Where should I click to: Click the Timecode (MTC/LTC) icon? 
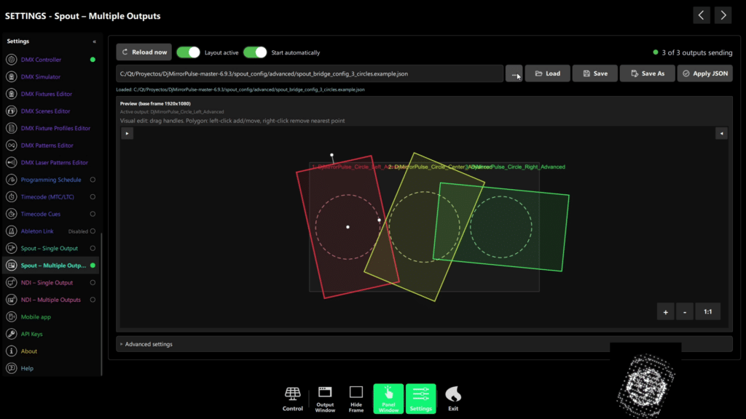[12, 196]
